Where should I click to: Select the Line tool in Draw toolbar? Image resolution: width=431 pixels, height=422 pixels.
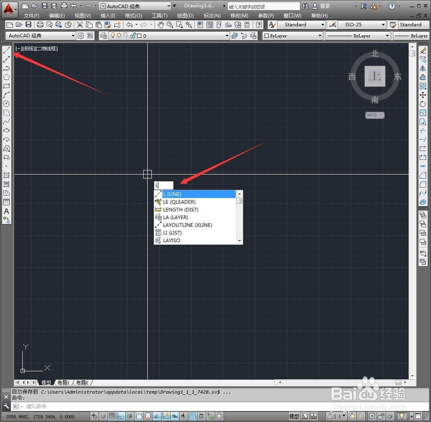pos(6,50)
